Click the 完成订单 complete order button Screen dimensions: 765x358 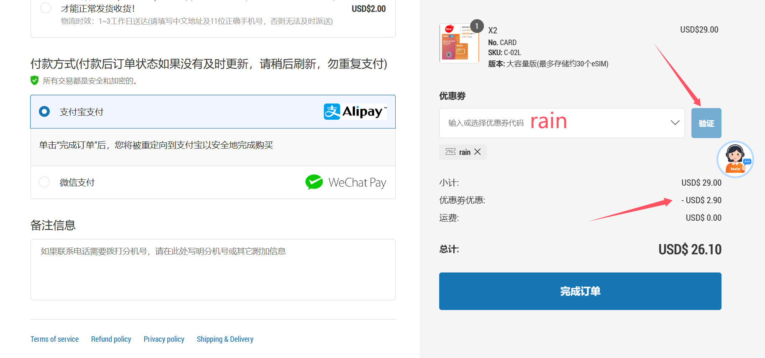(580, 291)
